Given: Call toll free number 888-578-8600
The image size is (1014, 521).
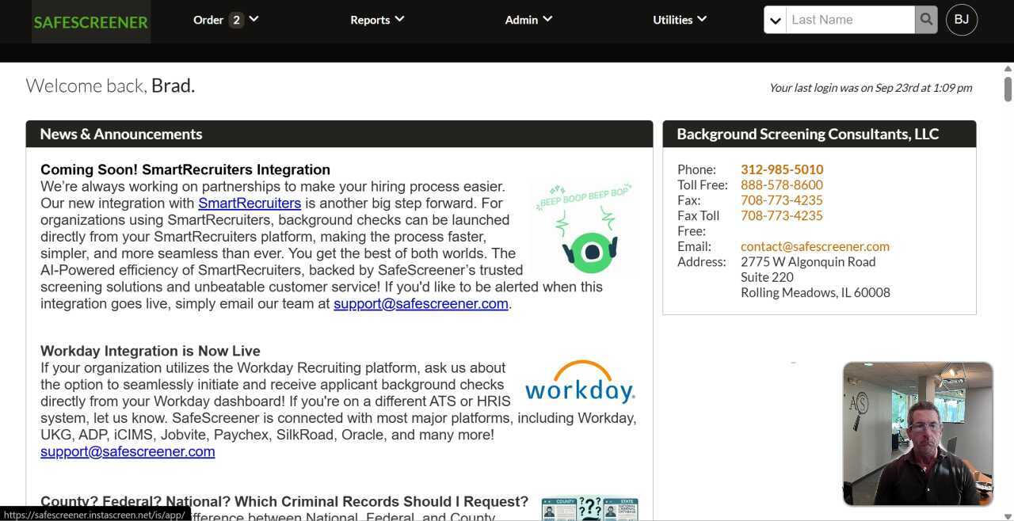Looking at the screenshot, I should pyautogui.click(x=782, y=185).
